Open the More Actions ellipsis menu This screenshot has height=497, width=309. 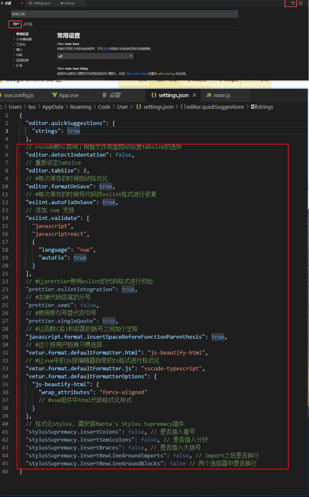307,3
